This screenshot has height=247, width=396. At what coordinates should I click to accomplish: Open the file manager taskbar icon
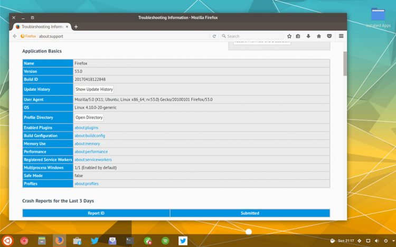pos(42,241)
